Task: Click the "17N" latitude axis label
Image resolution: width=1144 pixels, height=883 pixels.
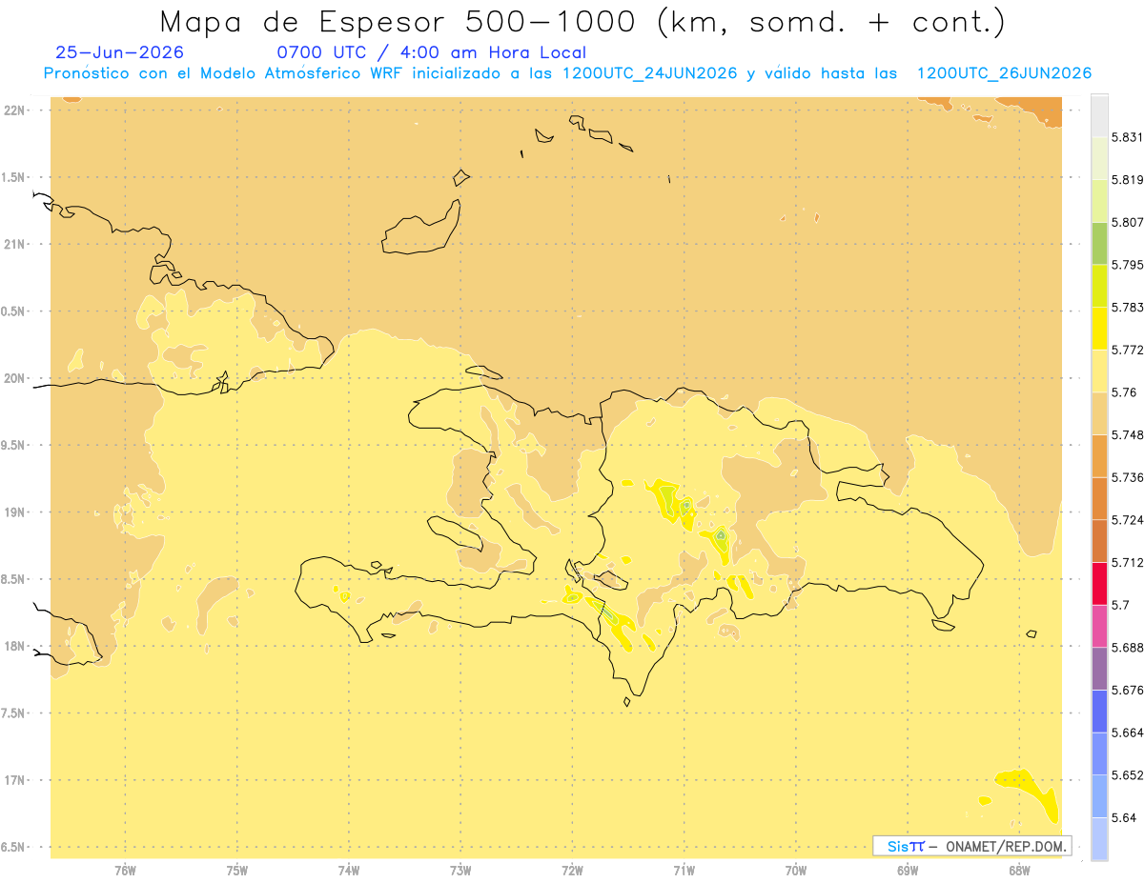Action: click(x=15, y=780)
